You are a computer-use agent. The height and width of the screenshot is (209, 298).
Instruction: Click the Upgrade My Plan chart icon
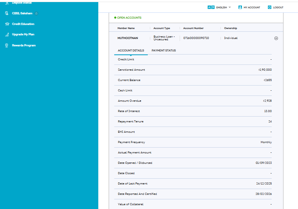pyautogui.click(x=7, y=34)
